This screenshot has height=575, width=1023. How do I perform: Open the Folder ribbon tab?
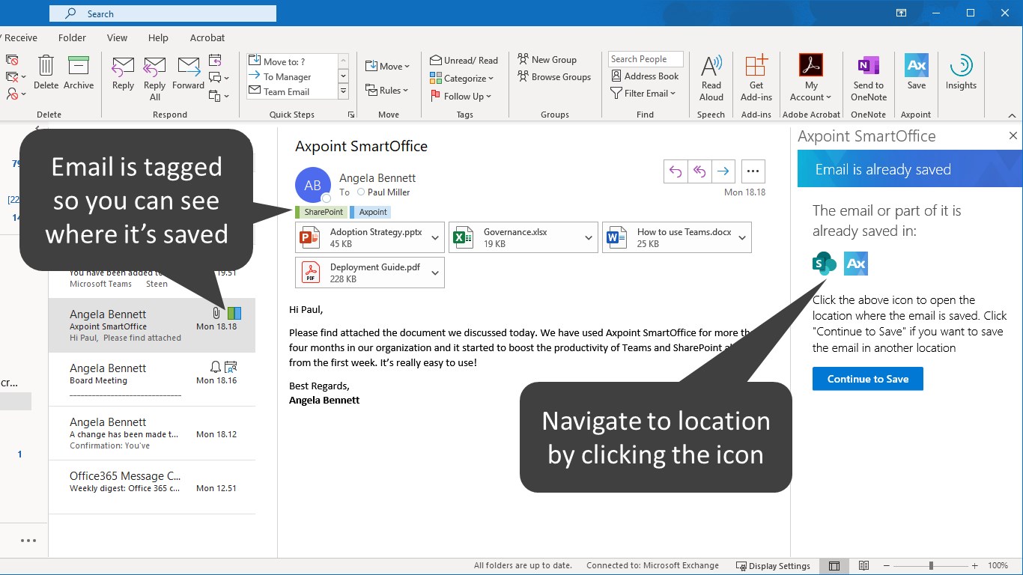[72, 38]
